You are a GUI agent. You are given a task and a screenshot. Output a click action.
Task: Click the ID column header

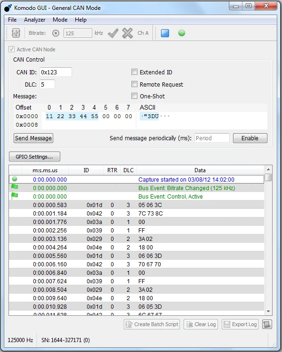[x=86, y=170]
